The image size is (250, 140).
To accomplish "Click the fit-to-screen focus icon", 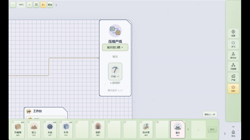I will [36, 4].
